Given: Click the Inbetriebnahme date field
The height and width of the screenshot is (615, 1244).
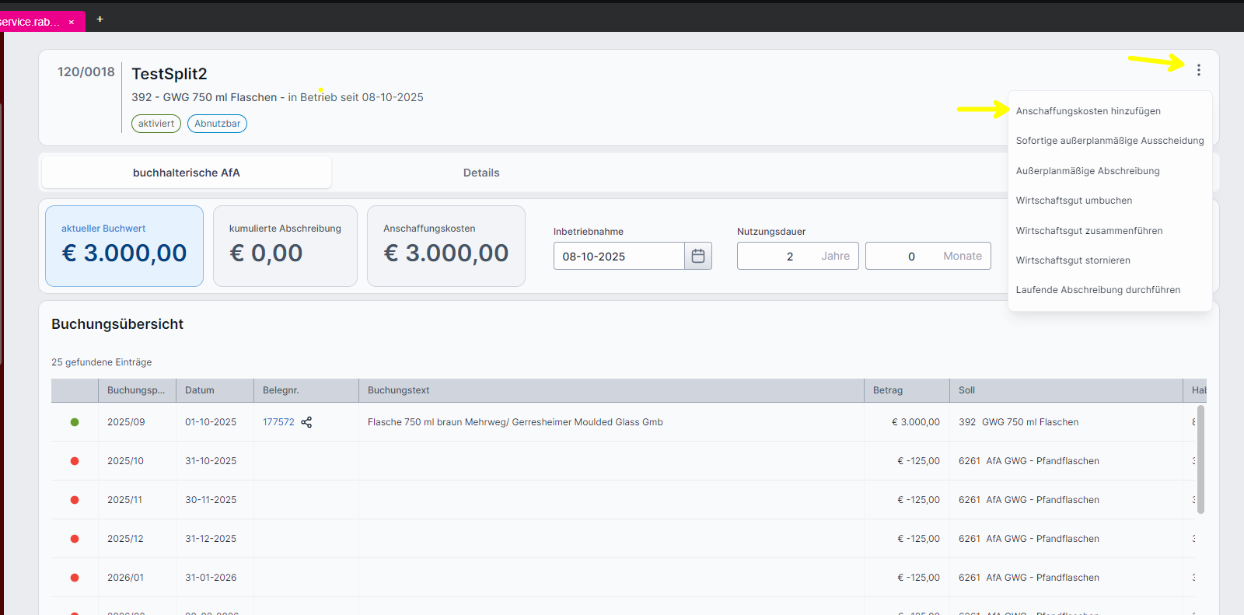Looking at the screenshot, I should click(618, 256).
